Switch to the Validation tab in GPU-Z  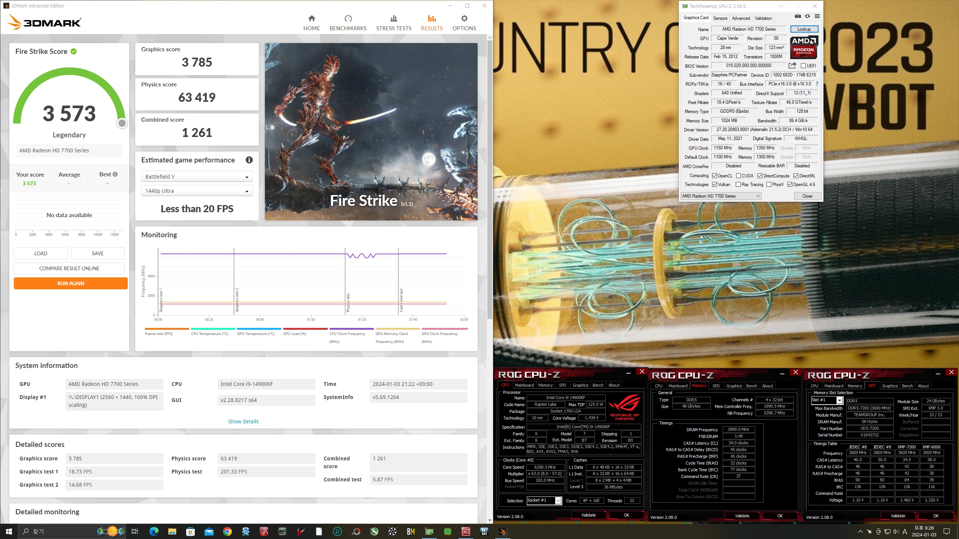tap(763, 18)
